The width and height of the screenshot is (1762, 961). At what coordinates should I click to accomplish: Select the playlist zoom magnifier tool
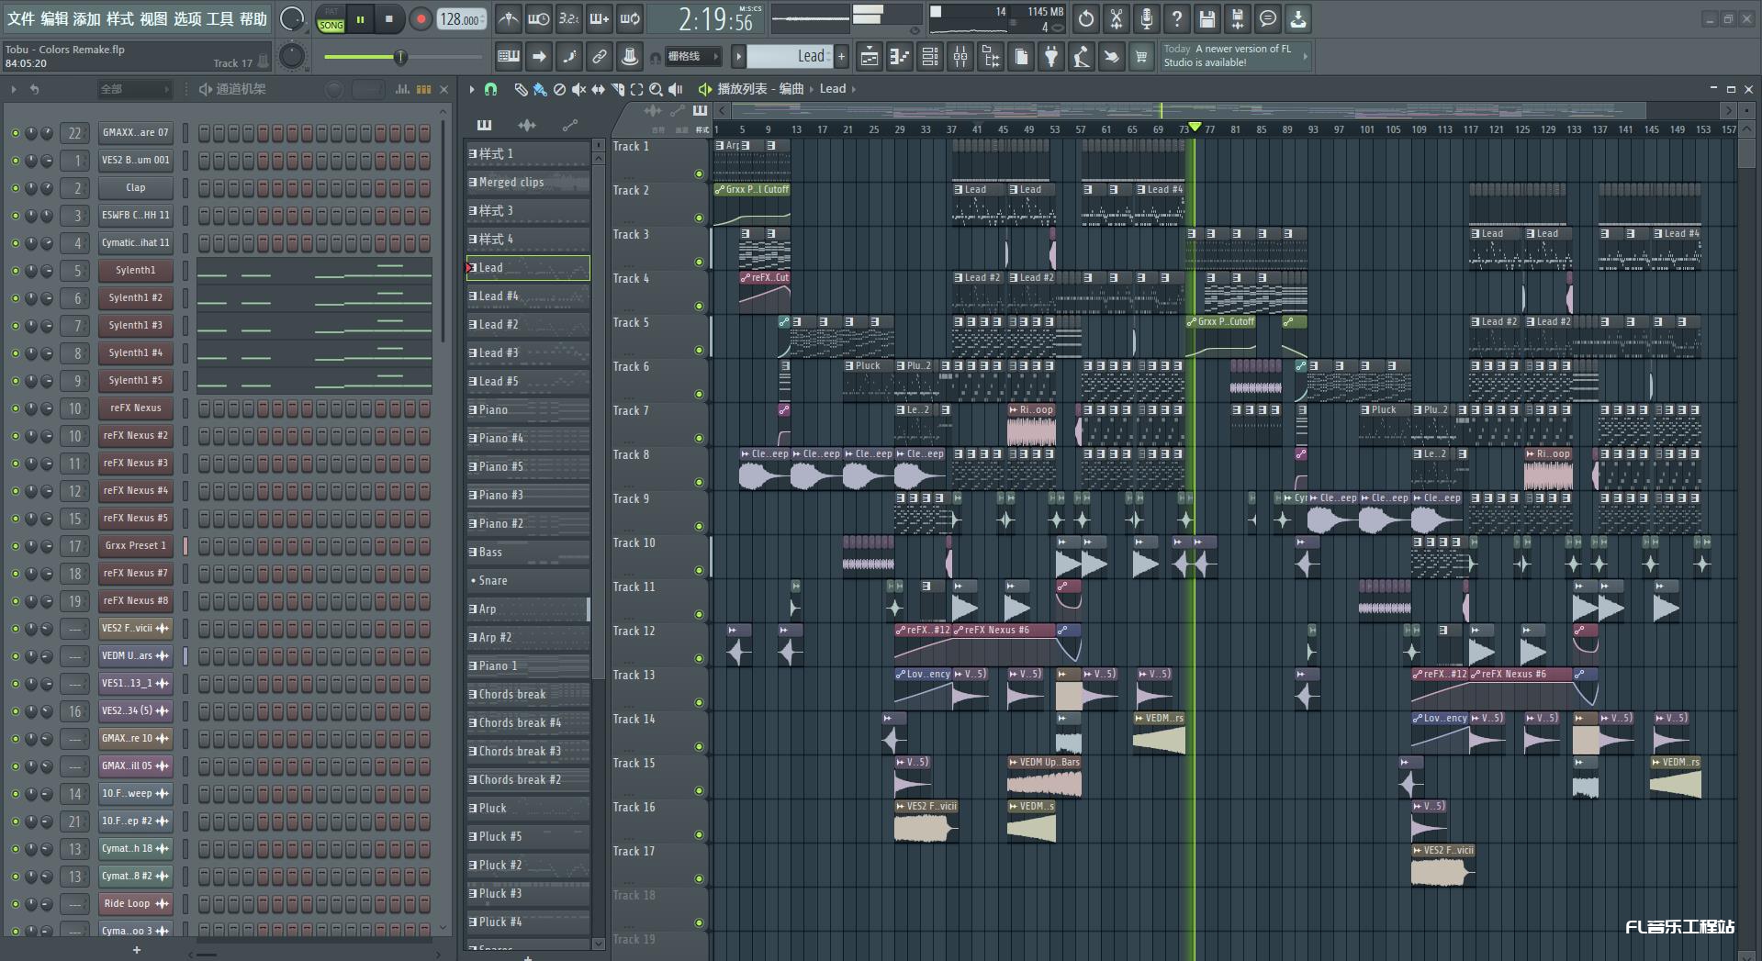pos(656,89)
